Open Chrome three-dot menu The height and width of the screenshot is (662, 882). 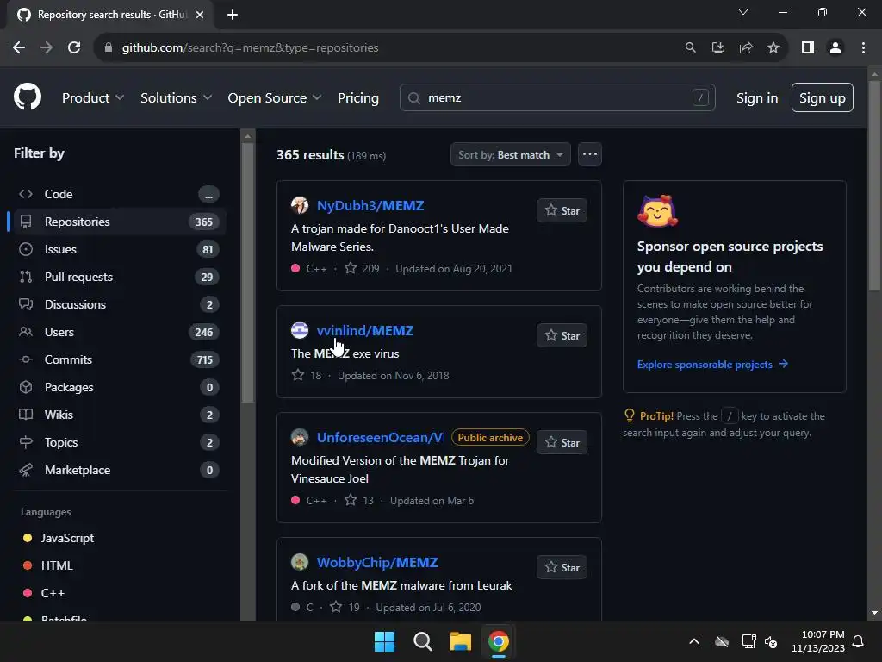tap(863, 48)
